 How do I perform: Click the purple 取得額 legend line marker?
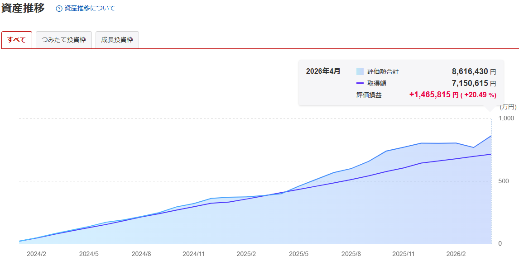(x=360, y=83)
